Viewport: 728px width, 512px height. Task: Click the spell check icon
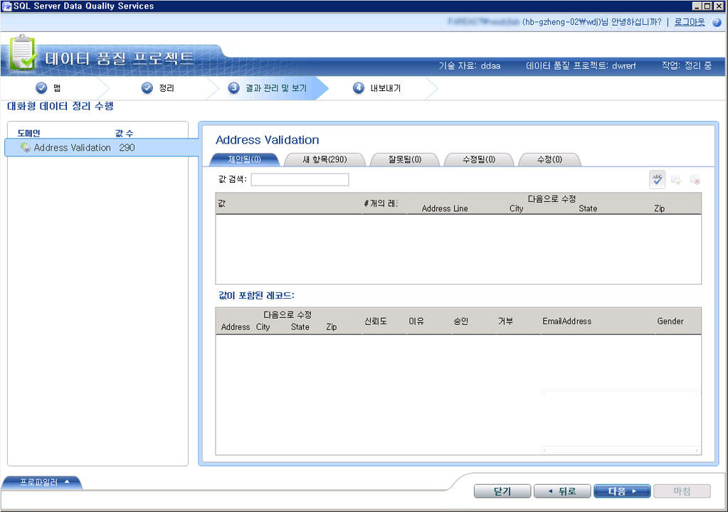657,179
